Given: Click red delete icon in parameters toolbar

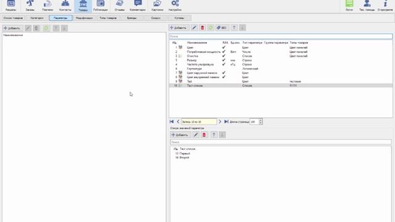Looking at the screenshot, I should point(202,28).
